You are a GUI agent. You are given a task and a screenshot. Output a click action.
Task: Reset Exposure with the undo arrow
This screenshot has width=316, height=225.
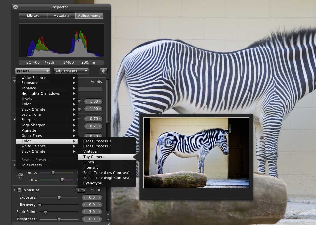point(92,190)
